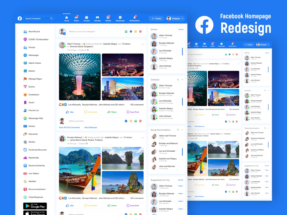Open COVID-19 Information in the sidebar
The width and height of the screenshot is (287, 215).
point(38,40)
